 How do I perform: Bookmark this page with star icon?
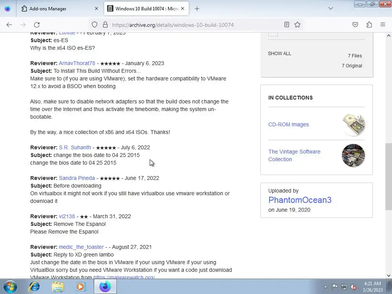tap(297, 24)
